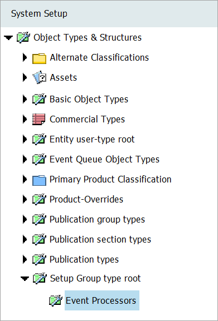Click the Event Processors setup icon

pyautogui.click(x=56, y=300)
